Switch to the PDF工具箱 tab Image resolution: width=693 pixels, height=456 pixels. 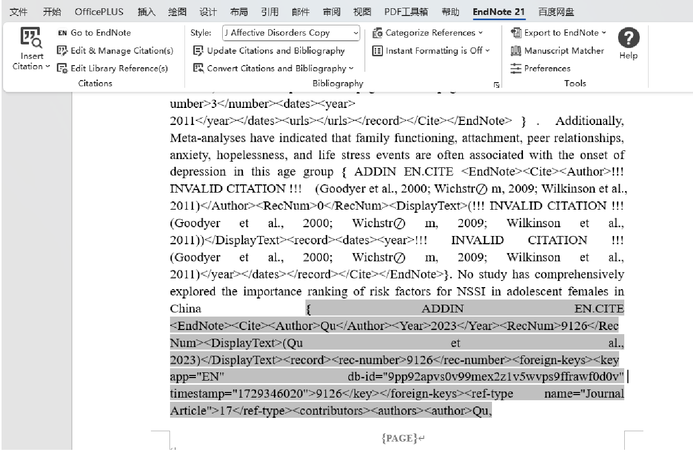pyautogui.click(x=407, y=11)
